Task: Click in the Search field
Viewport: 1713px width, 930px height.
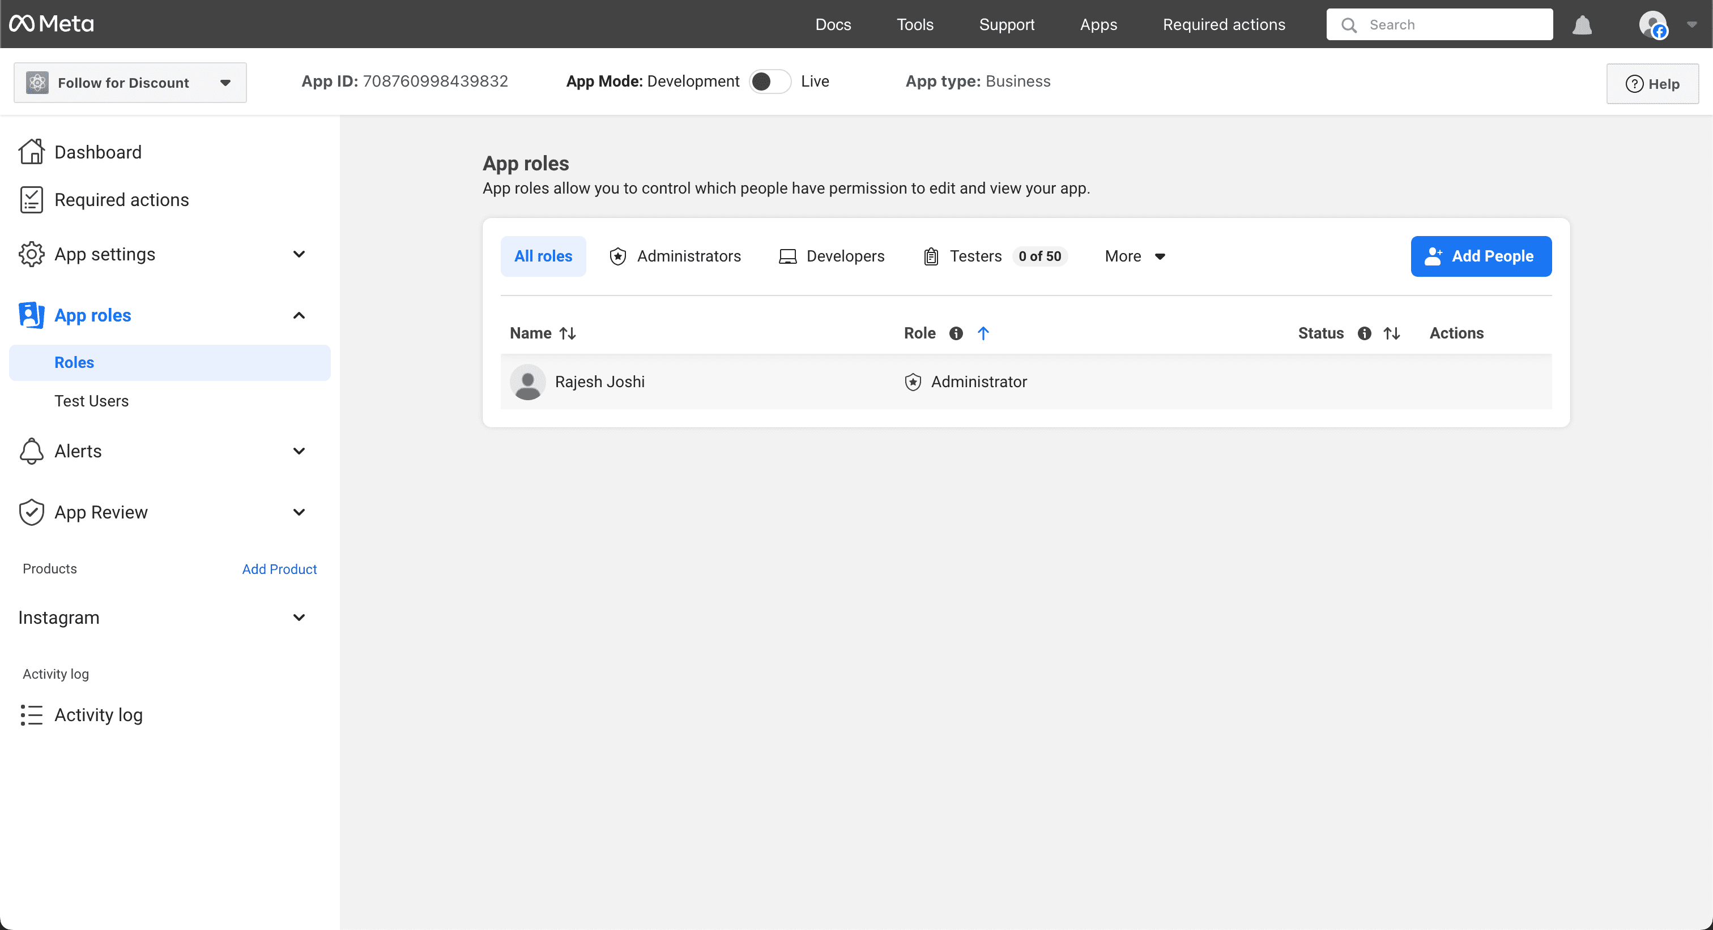Action: point(1439,24)
